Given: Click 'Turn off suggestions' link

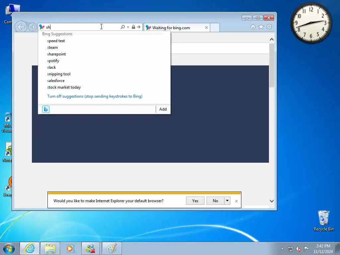Looking at the screenshot, I should coord(95,96).
